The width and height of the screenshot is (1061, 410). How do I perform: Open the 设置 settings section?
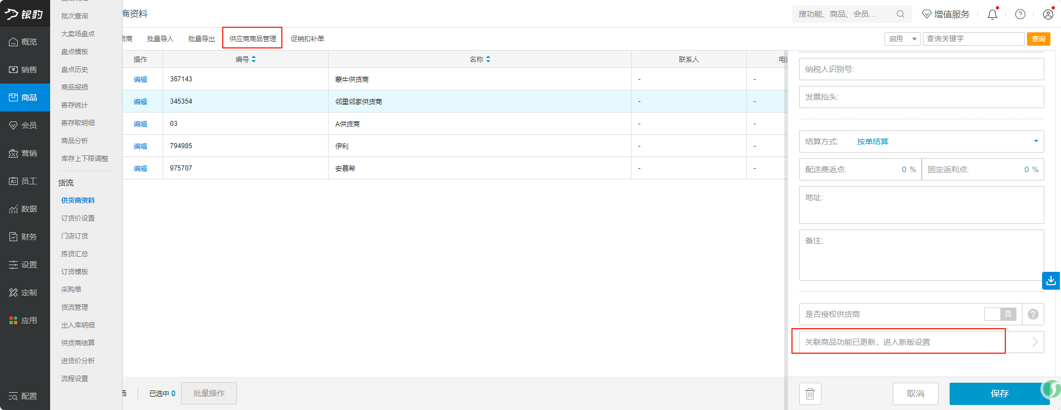click(x=25, y=265)
